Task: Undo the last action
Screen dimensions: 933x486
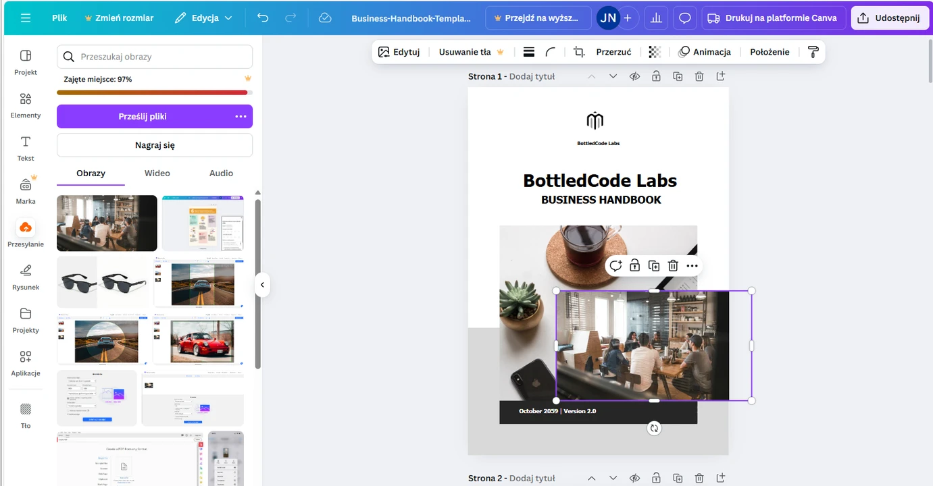Action: tap(263, 18)
